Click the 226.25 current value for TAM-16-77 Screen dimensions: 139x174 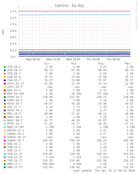coord(48,161)
